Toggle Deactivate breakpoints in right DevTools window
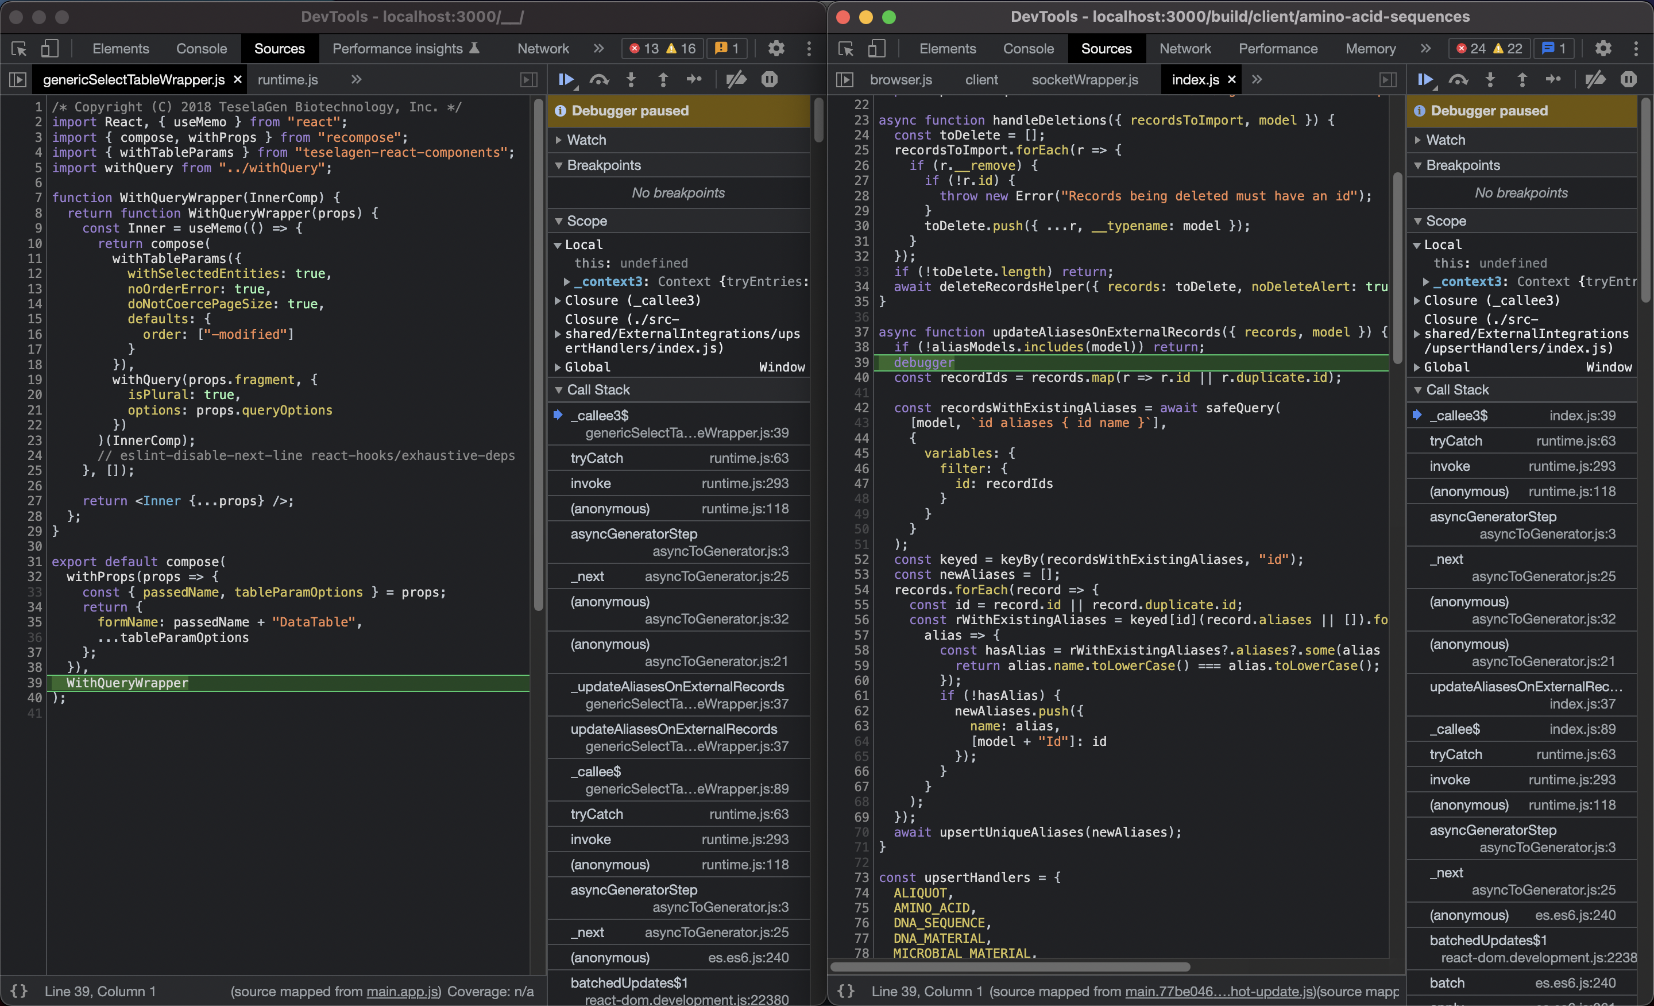 pyautogui.click(x=1595, y=80)
